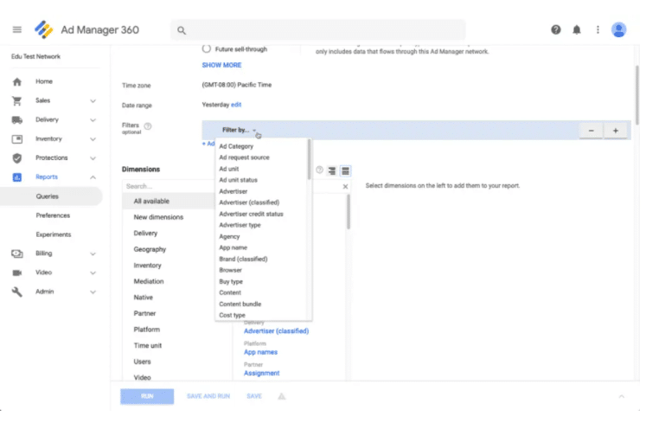Expand the Admin menu chevron
Image resolution: width=646 pixels, height=423 pixels.
(93, 292)
